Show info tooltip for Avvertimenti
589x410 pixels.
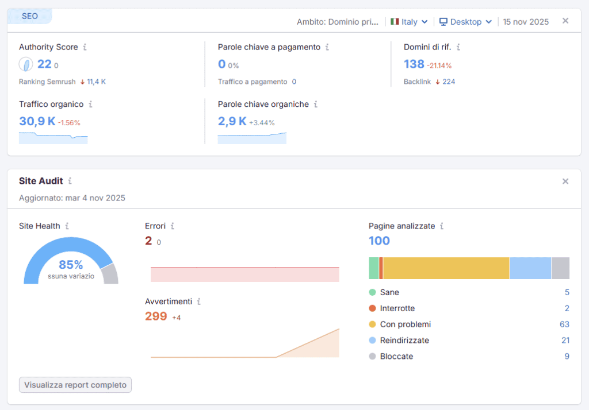199,301
